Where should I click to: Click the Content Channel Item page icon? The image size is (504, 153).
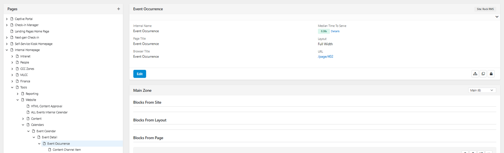[x=50, y=150]
